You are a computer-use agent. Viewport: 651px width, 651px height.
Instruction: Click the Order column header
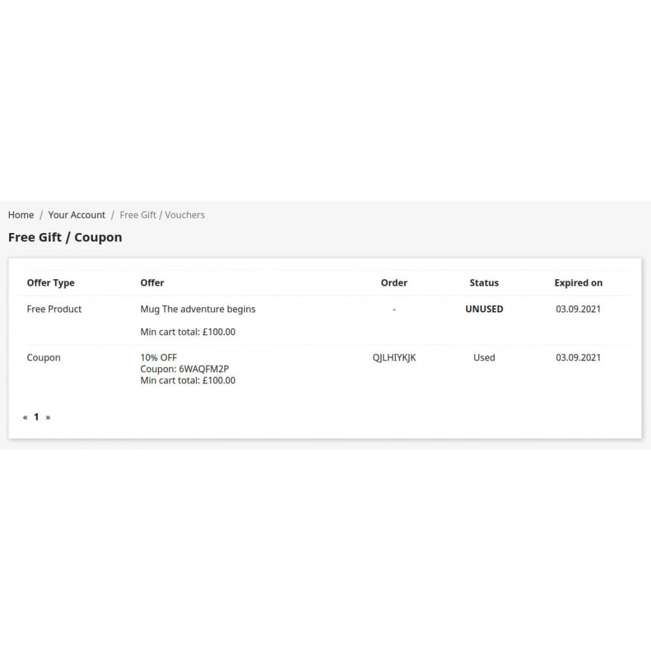click(394, 283)
